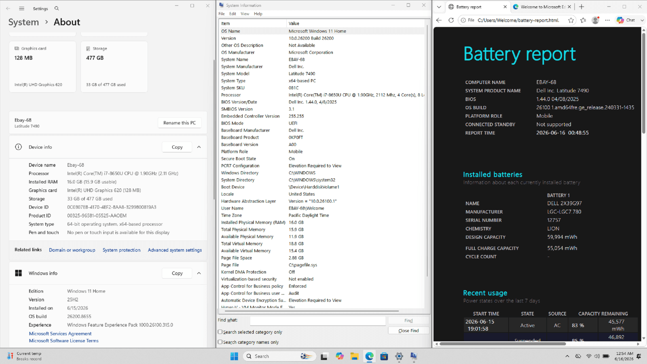Open the Settings navigation hamburger menu

pos(22,8)
